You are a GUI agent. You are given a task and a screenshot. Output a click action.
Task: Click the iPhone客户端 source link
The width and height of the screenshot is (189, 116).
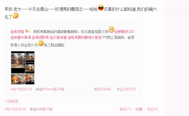53,89
